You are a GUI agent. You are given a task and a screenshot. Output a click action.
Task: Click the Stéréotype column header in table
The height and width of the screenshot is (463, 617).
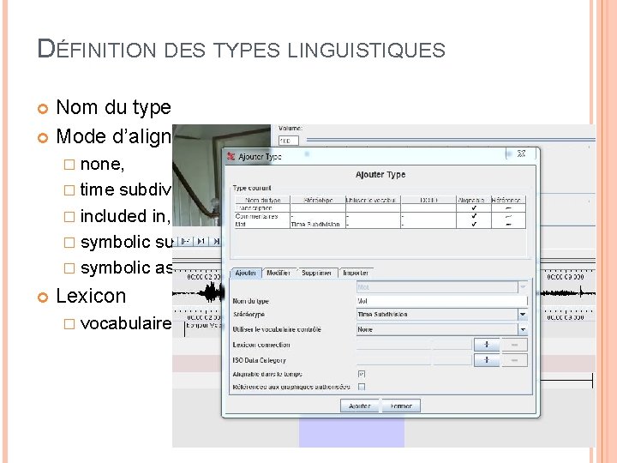318,200
